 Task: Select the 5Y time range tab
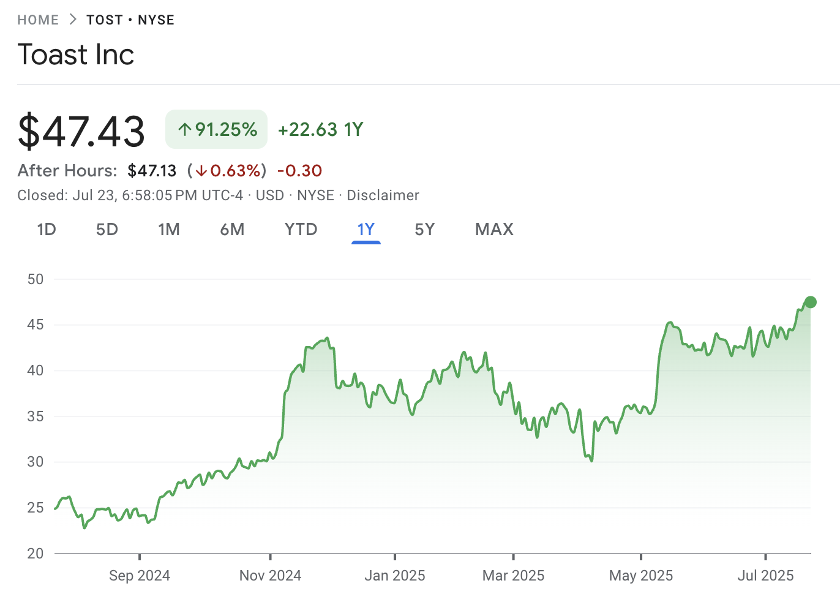[x=425, y=230]
